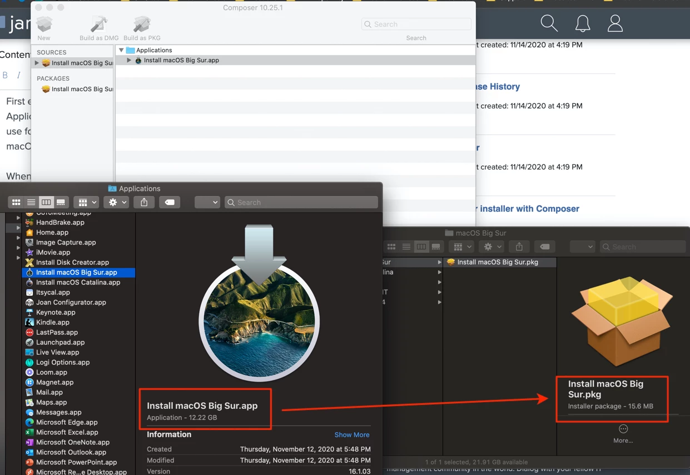Switch Applications Finder window to list view

point(31,202)
